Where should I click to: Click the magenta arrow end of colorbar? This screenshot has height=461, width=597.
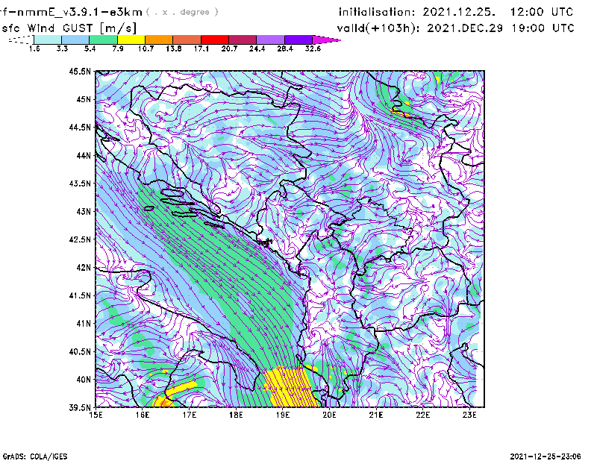tap(326, 40)
